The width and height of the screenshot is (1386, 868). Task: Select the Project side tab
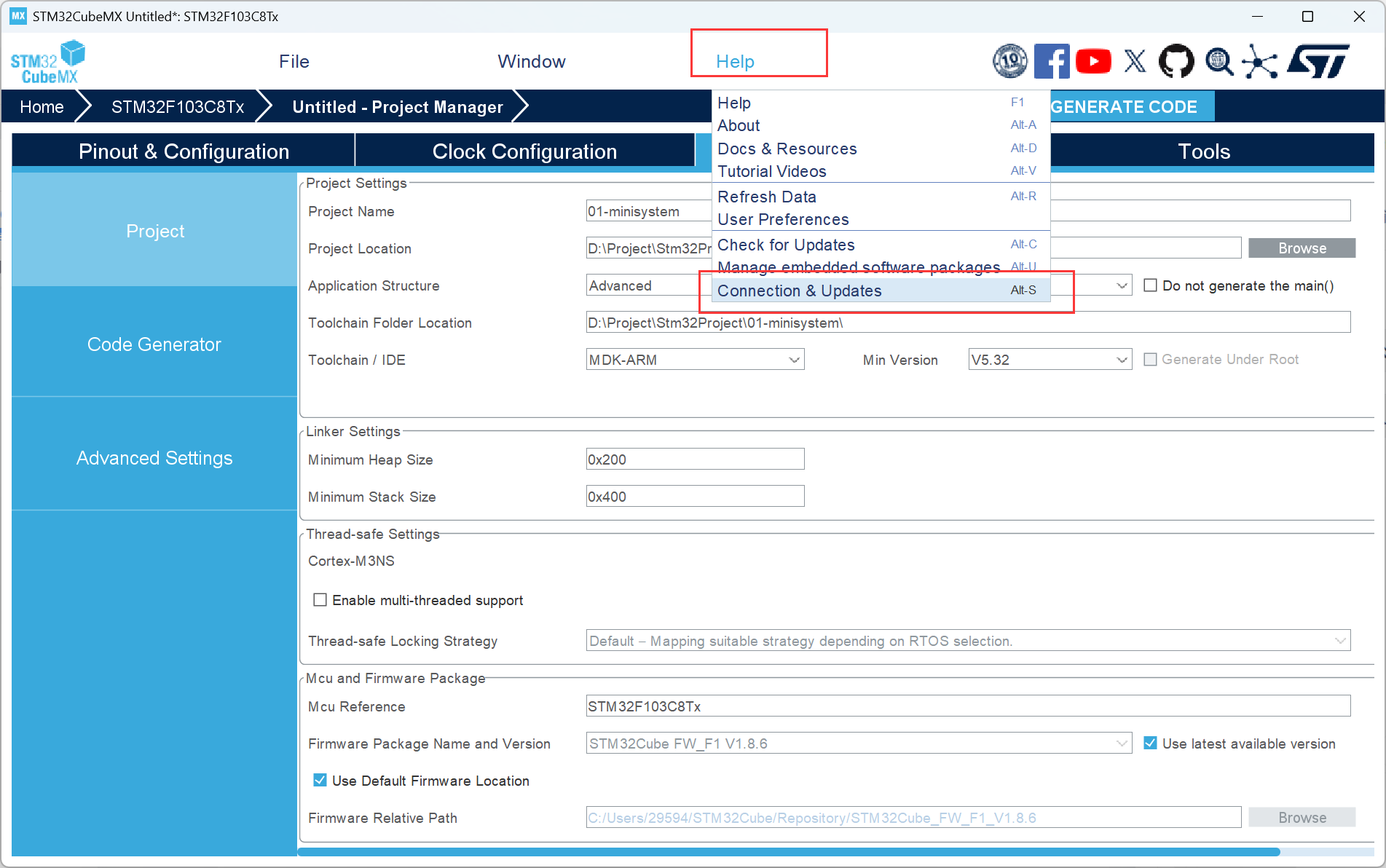tap(154, 231)
